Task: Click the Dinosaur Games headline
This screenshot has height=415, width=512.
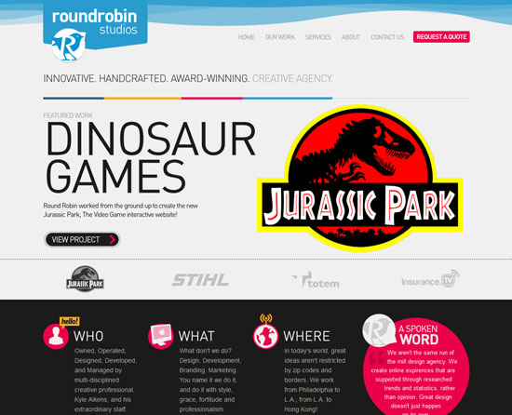Action: click(150, 157)
